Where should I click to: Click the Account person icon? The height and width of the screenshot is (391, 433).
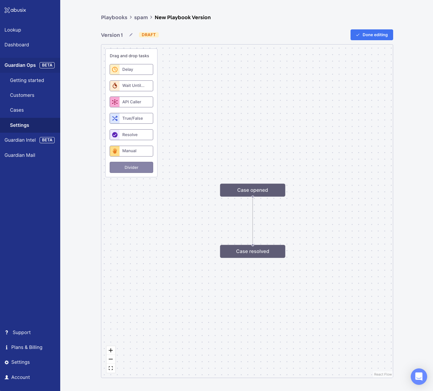6,377
